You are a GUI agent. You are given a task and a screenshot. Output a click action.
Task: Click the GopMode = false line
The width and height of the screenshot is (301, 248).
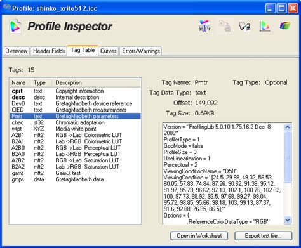click(184, 146)
